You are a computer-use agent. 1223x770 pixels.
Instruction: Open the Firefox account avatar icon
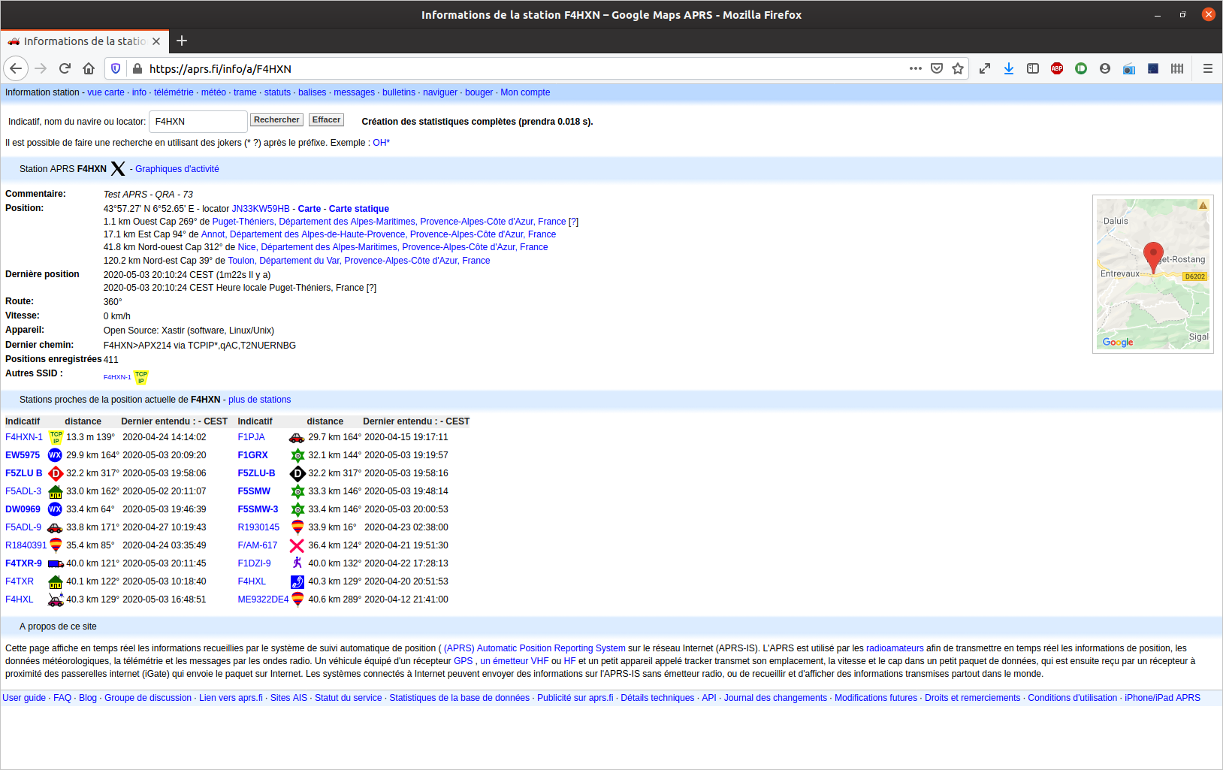pyautogui.click(x=1105, y=68)
